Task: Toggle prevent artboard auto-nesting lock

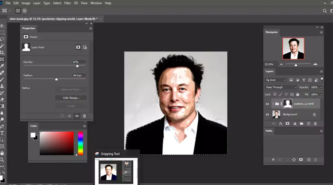Action: tap(292, 94)
